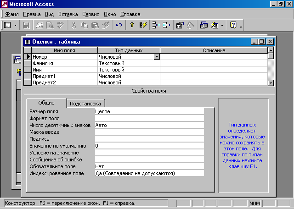Open the Вид menu

click(49, 14)
